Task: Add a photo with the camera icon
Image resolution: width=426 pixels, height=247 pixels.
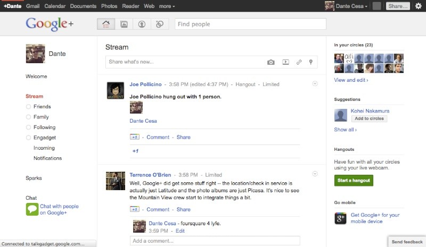Action: [271, 62]
